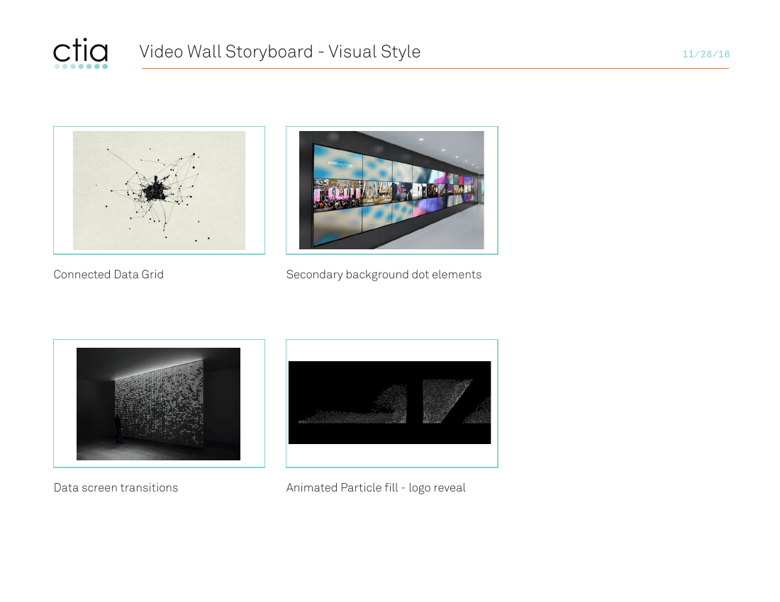The width and height of the screenshot is (780, 602).
Task: Open the dark dotted wall room image
Action: coord(158,404)
